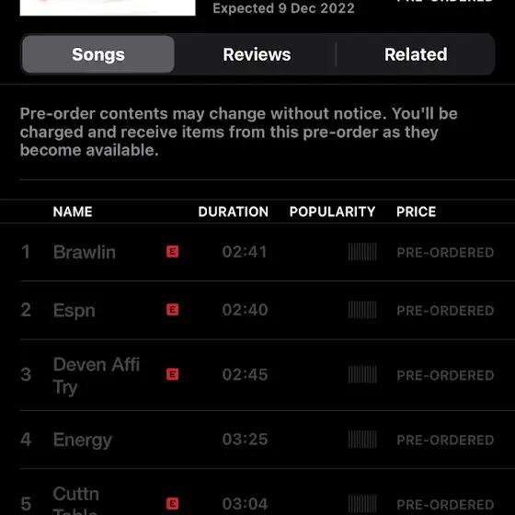Click the PRE-ORDERED label for Energy

point(445,441)
